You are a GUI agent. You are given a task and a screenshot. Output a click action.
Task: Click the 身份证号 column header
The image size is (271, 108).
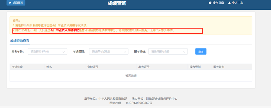tap(92, 67)
